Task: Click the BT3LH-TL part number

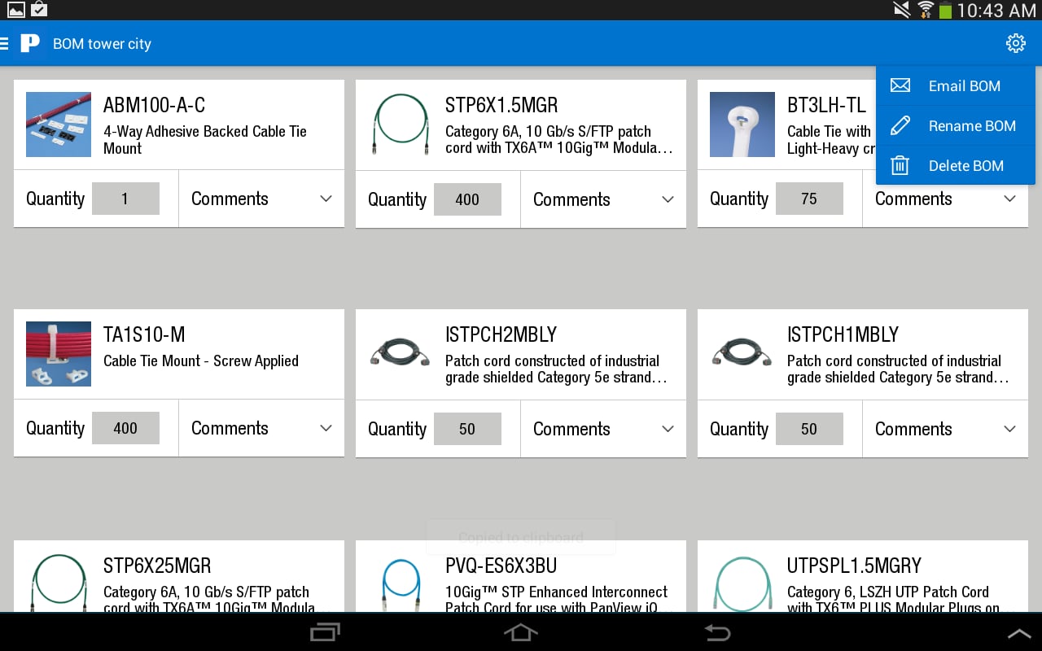Action: click(x=826, y=105)
